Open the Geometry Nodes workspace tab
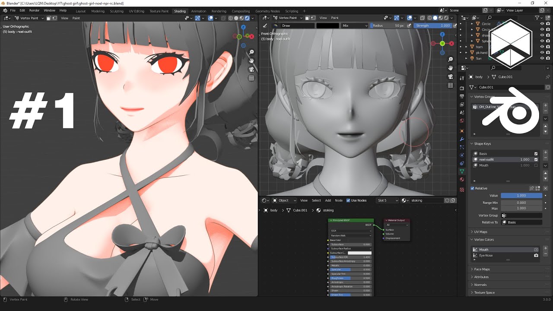Screen dimensions: 553x311 tap(267, 11)
